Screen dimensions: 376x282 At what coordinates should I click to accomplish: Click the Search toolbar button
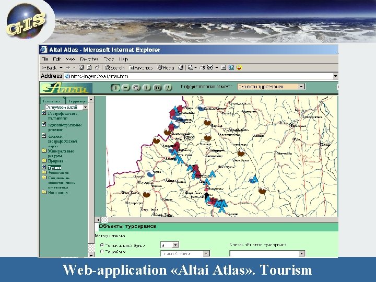tap(114, 67)
